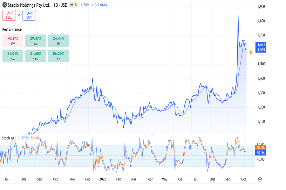Click the 2026 label on time axis
This screenshot has height=190, width=286.
[103, 179]
